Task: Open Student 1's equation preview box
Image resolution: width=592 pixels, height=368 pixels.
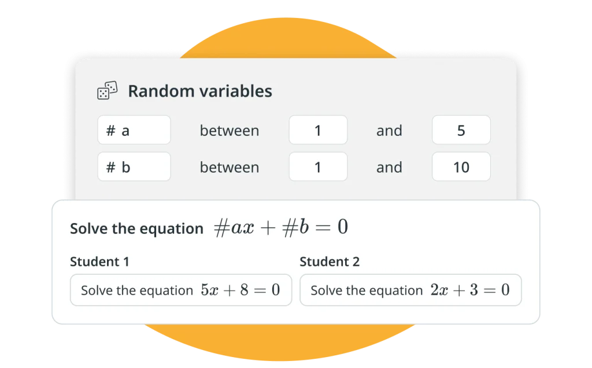Action: (x=181, y=290)
